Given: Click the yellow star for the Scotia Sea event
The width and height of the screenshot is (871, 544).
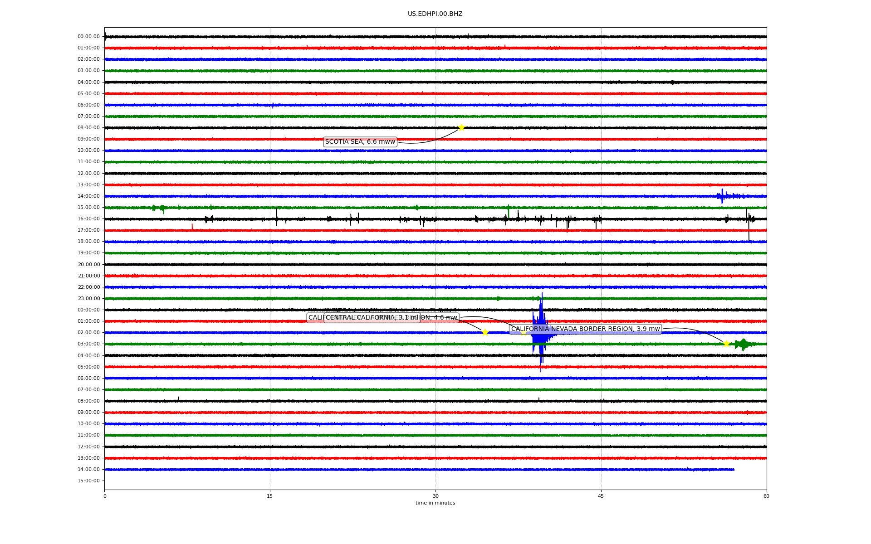Looking at the screenshot, I should point(461,127).
